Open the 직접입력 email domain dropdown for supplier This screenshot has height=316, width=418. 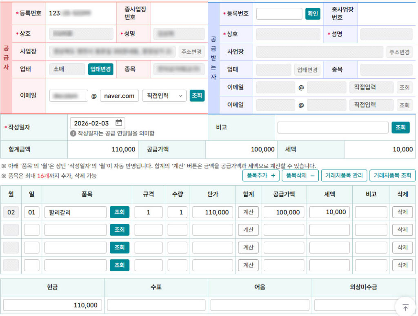click(164, 96)
